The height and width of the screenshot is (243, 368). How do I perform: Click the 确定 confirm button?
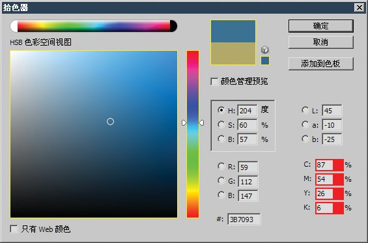click(x=321, y=26)
